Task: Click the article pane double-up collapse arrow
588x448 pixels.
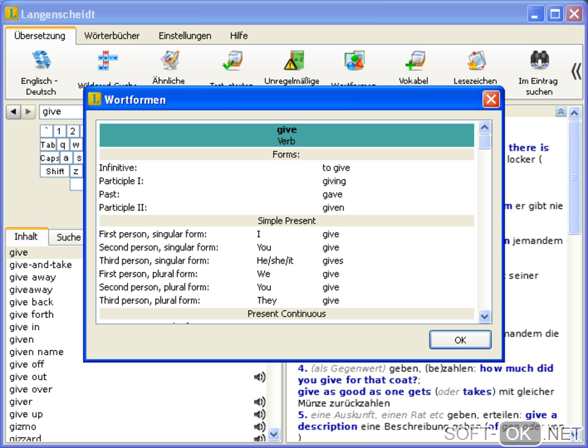Action: click(x=561, y=112)
